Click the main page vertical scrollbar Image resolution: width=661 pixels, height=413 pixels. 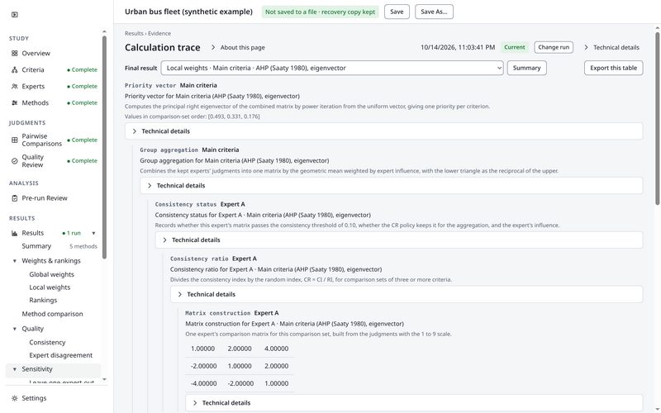658,118
